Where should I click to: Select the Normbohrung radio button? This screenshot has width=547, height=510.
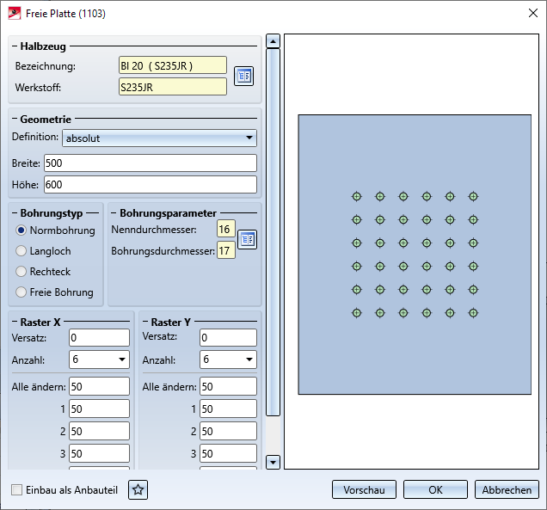pos(22,230)
